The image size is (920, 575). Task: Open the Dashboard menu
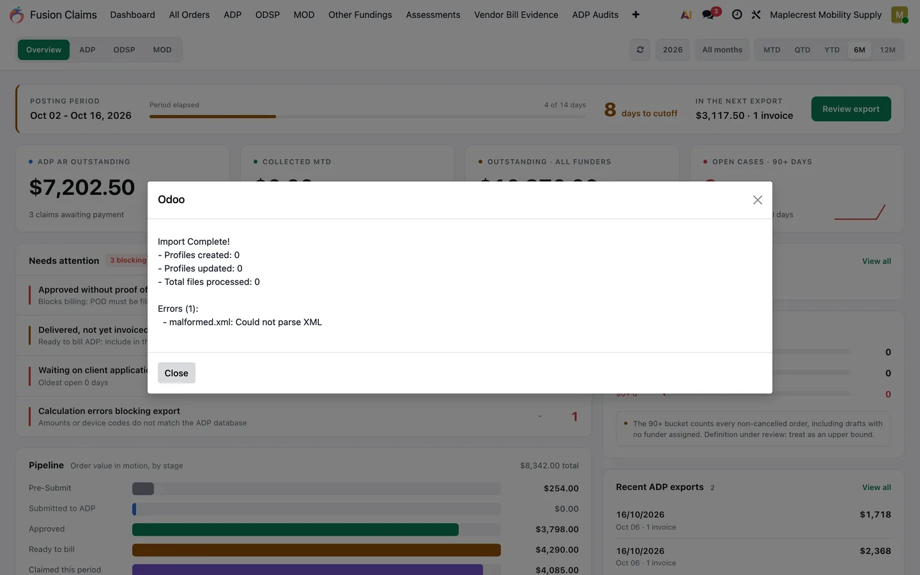[x=132, y=15]
